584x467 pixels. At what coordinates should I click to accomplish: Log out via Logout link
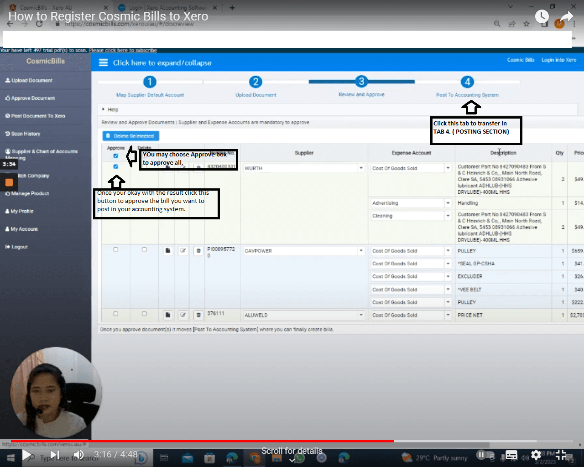tap(16, 247)
